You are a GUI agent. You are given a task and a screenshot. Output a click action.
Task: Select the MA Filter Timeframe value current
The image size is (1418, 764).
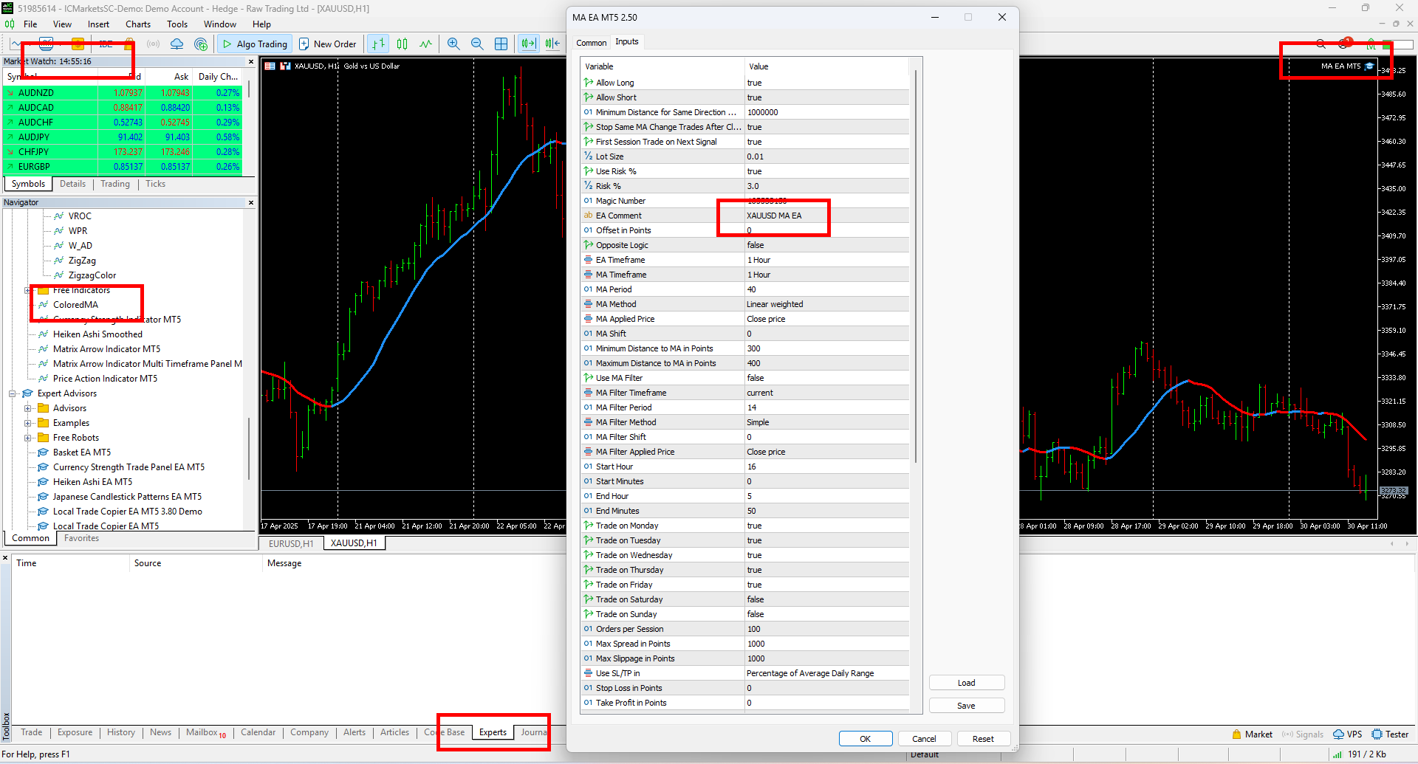coord(826,393)
